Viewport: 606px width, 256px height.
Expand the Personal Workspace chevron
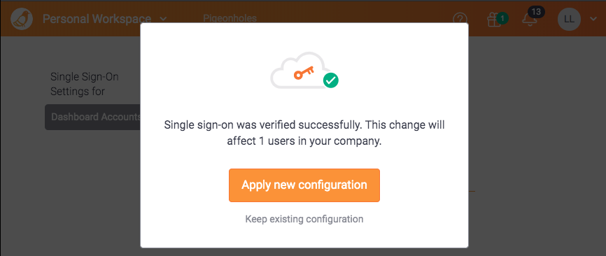[x=163, y=19]
